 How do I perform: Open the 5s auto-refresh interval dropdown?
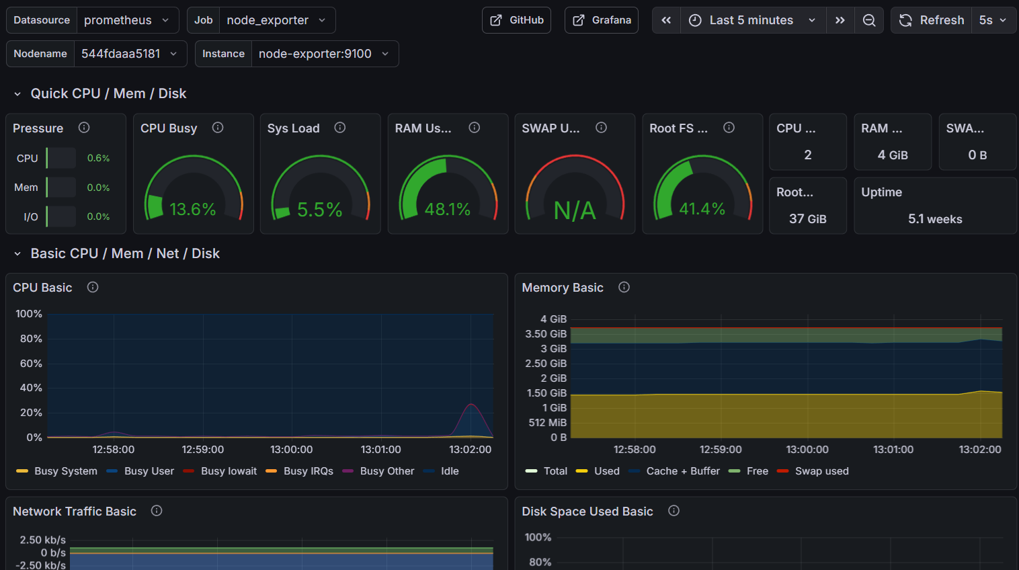coord(994,20)
